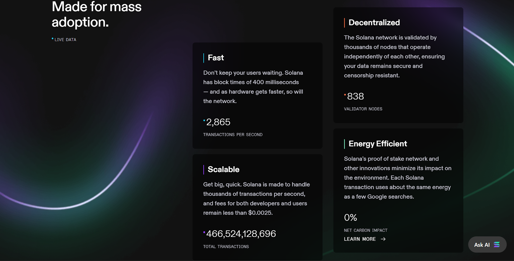Click the Decentralized card heading
The image size is (514, 261).
click(374, 23)
